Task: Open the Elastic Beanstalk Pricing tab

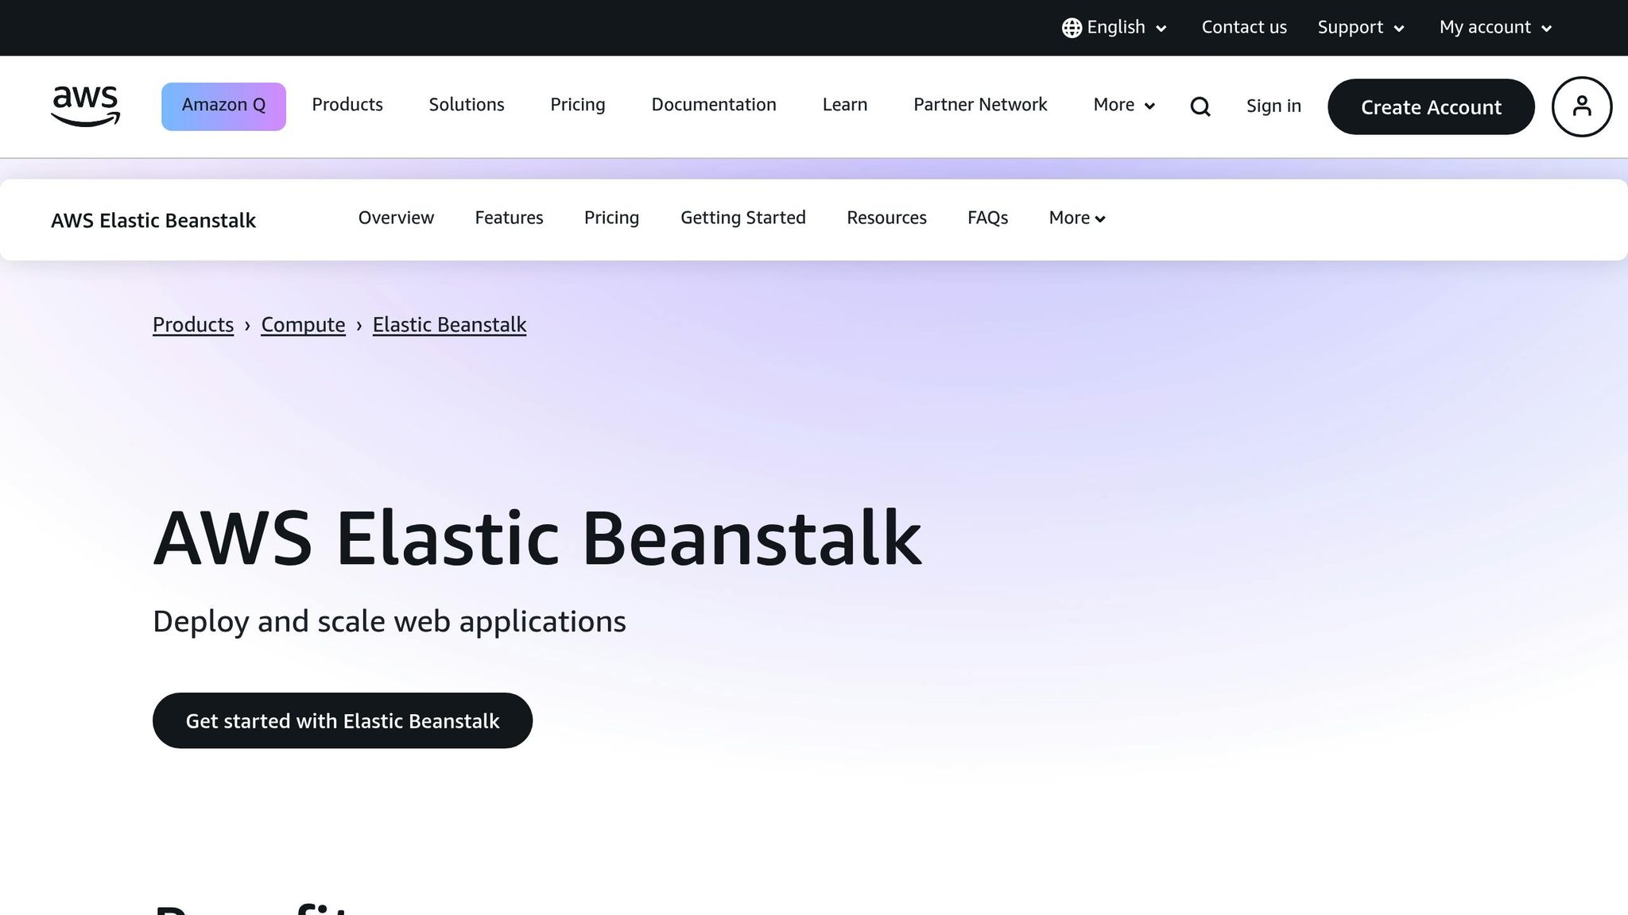Action: [x=611, y=218]
